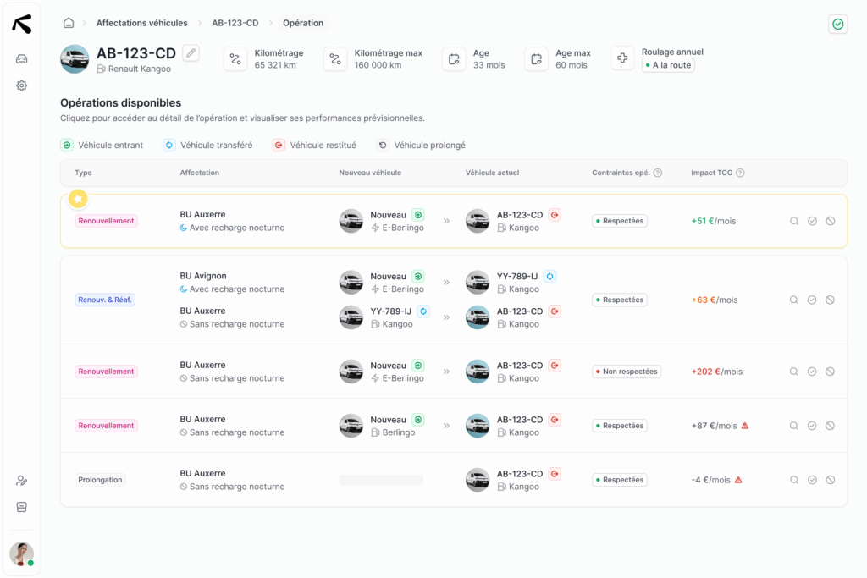The image size is (867, 578).
Task: Open vehicles section from sidebar car icon
Action: coord(22,58)
